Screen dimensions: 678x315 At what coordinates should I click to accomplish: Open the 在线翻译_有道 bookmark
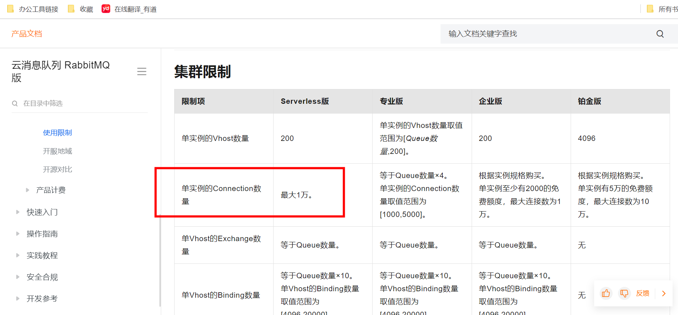tap(129, 9)
